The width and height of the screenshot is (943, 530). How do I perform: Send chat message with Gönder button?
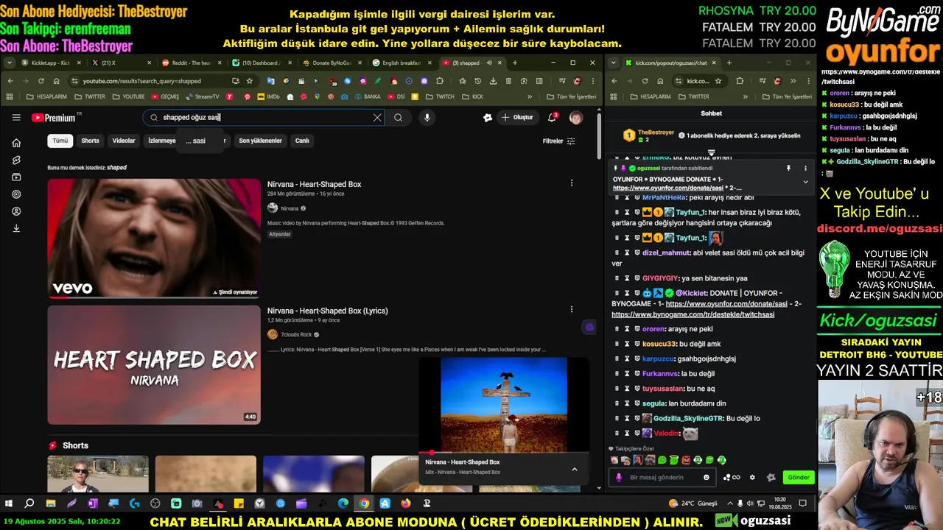pyautogui.click(x=799, y=477)
